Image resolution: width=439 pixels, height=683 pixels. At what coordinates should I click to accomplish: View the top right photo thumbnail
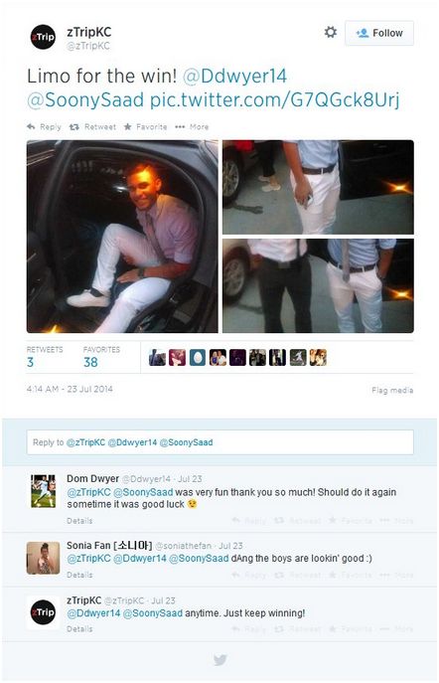[318, 187]
